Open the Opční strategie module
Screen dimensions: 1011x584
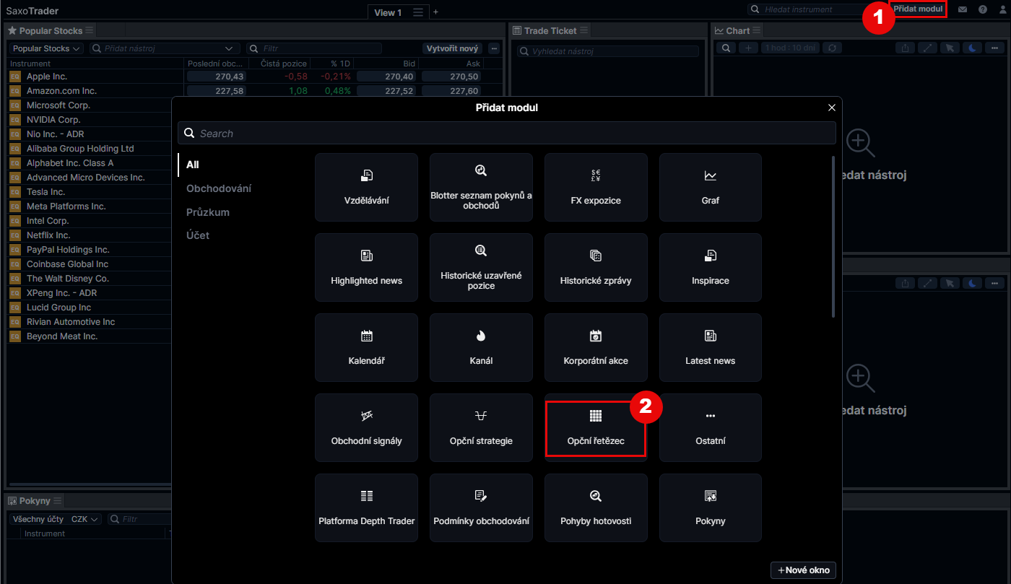click(481, 427)
